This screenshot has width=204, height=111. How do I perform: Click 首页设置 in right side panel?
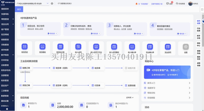(x=199, y=22)
